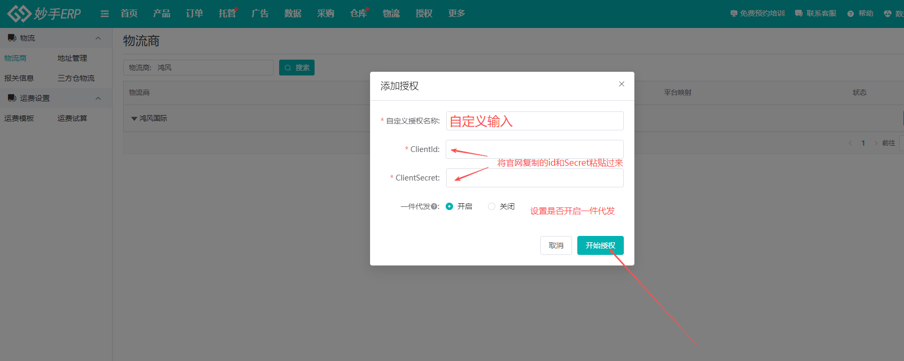904x361 pixels.
Task: Click the 状态 column header
Action: pyautogui.click(x=860, y=92)
